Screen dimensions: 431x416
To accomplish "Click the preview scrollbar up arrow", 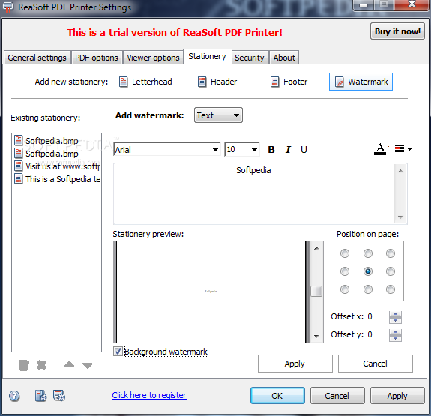I will coord(316,248).
